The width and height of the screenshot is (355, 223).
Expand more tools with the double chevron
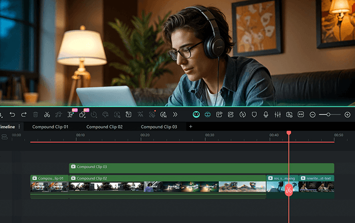coord(175,115)
